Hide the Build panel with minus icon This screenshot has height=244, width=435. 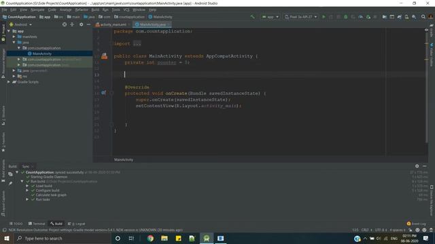[424, 166]
